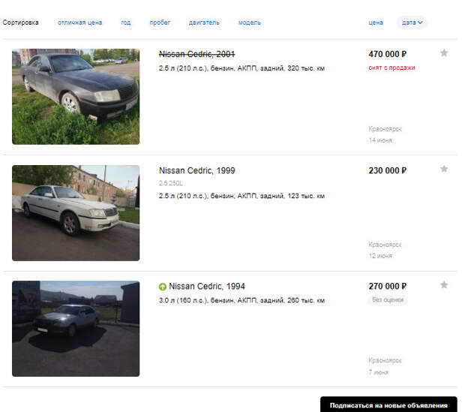This screenshot has height=412, width=465.
Task: Sort listings by двигатель
Action: 204,23
